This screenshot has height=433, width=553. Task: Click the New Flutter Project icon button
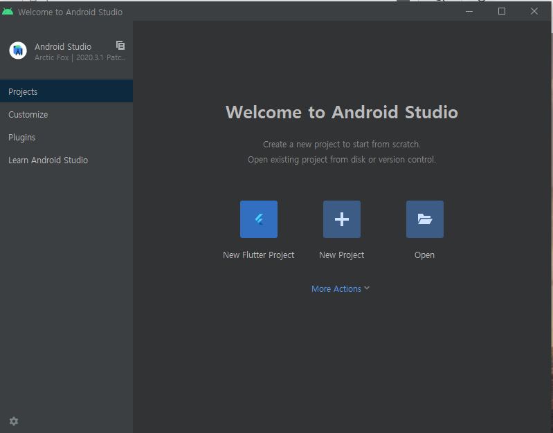[259, 219]
